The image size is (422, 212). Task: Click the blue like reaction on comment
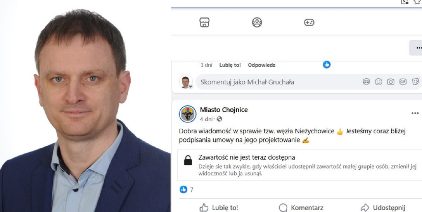(326, 65)
